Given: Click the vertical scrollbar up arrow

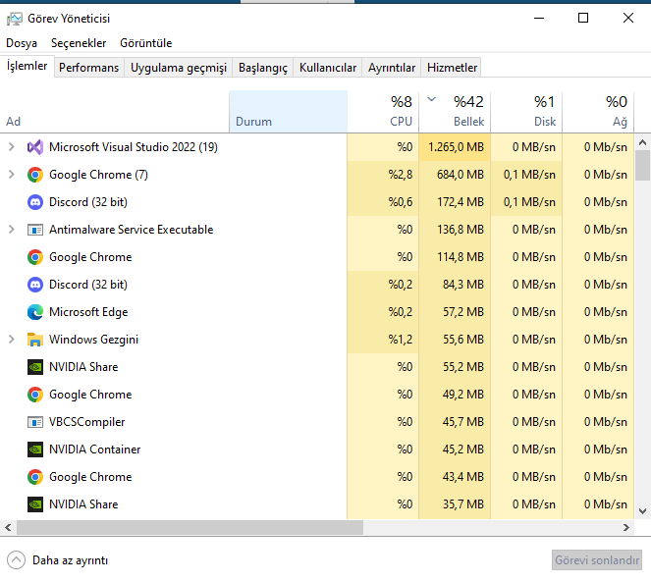Looking at the screenshot, I should pyautogui.click(x=643, y=142).
